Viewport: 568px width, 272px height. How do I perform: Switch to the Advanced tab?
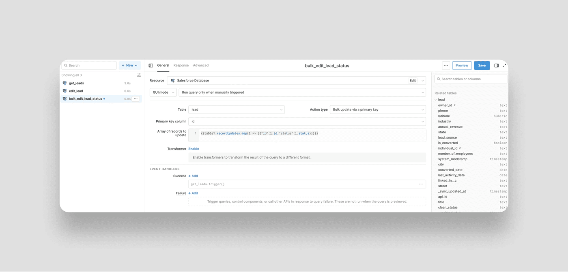(x=201, y=66)
